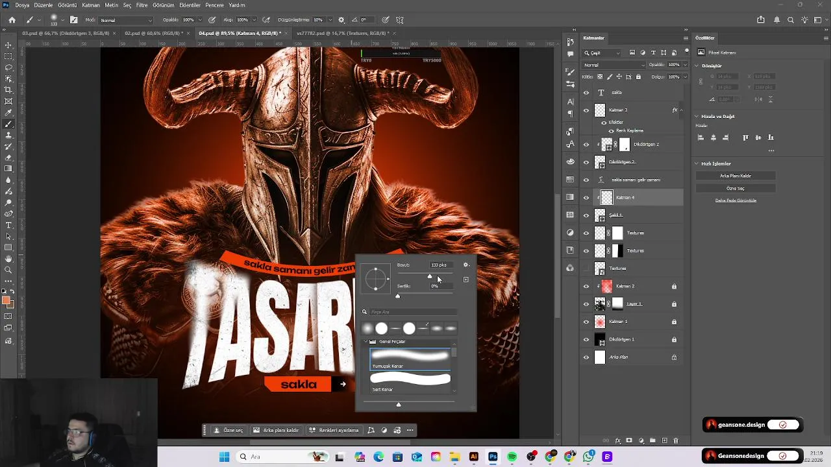The image size is (831, 467).
Task: Select the Hand tool
Action: 8,259
